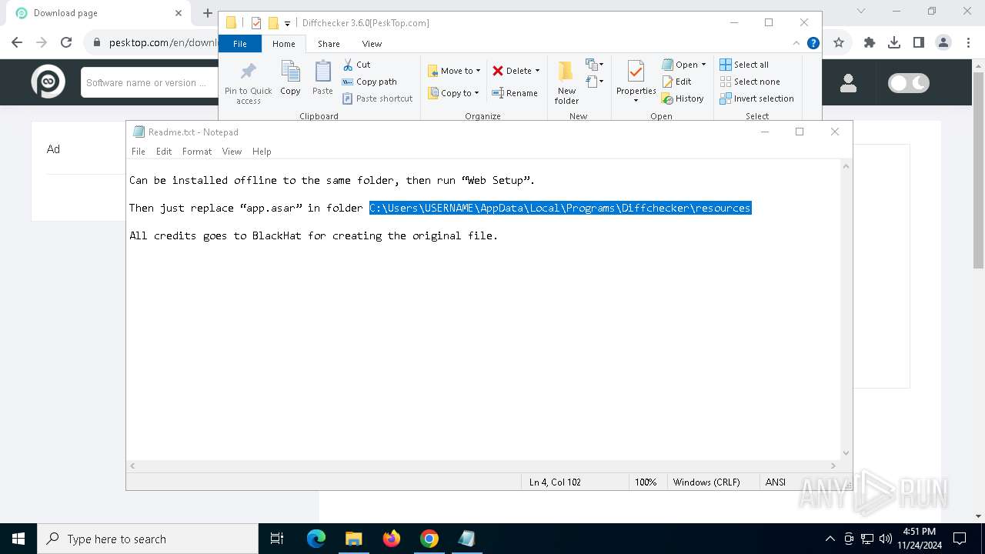Click the Pesktop logo
Viewport: 985px width, 554px height.
(48, 82)
